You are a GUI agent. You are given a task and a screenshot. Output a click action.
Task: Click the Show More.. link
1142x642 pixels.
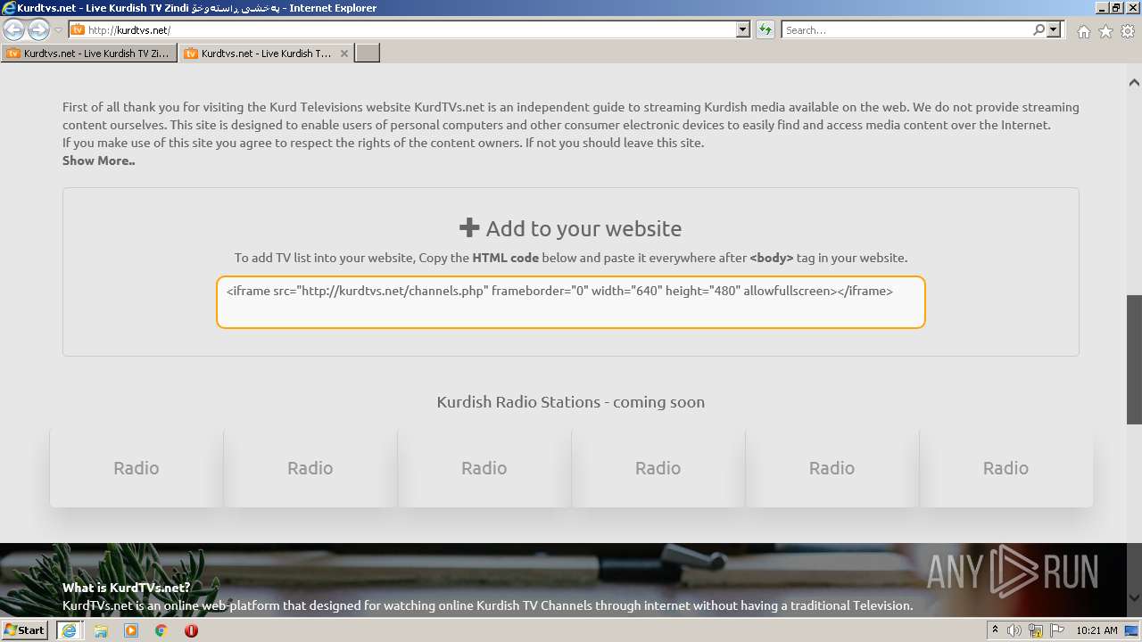tap(99, 160)
